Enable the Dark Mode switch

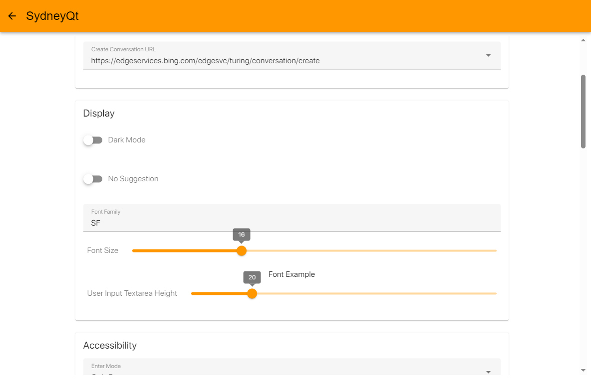click(x=93, y=140)
